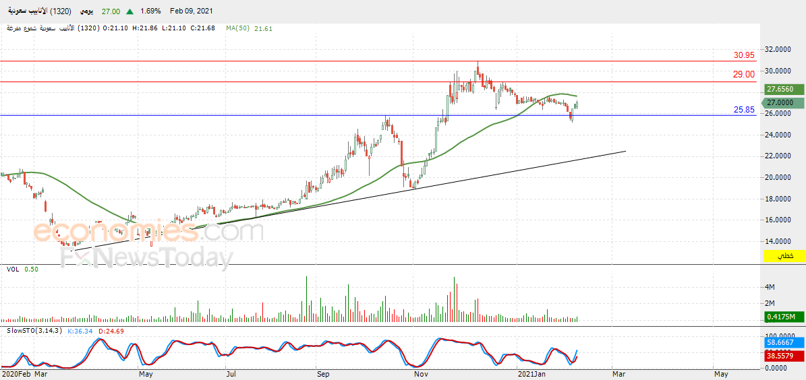This screenshot has height=380, width=806.
Task: Click the date Feb 09, 2021
Action: coord(192,11)
